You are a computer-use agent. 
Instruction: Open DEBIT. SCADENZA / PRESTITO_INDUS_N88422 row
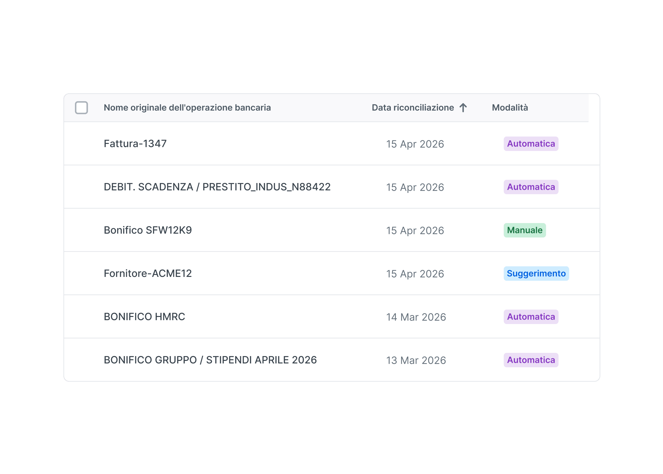tap(332, 187)
